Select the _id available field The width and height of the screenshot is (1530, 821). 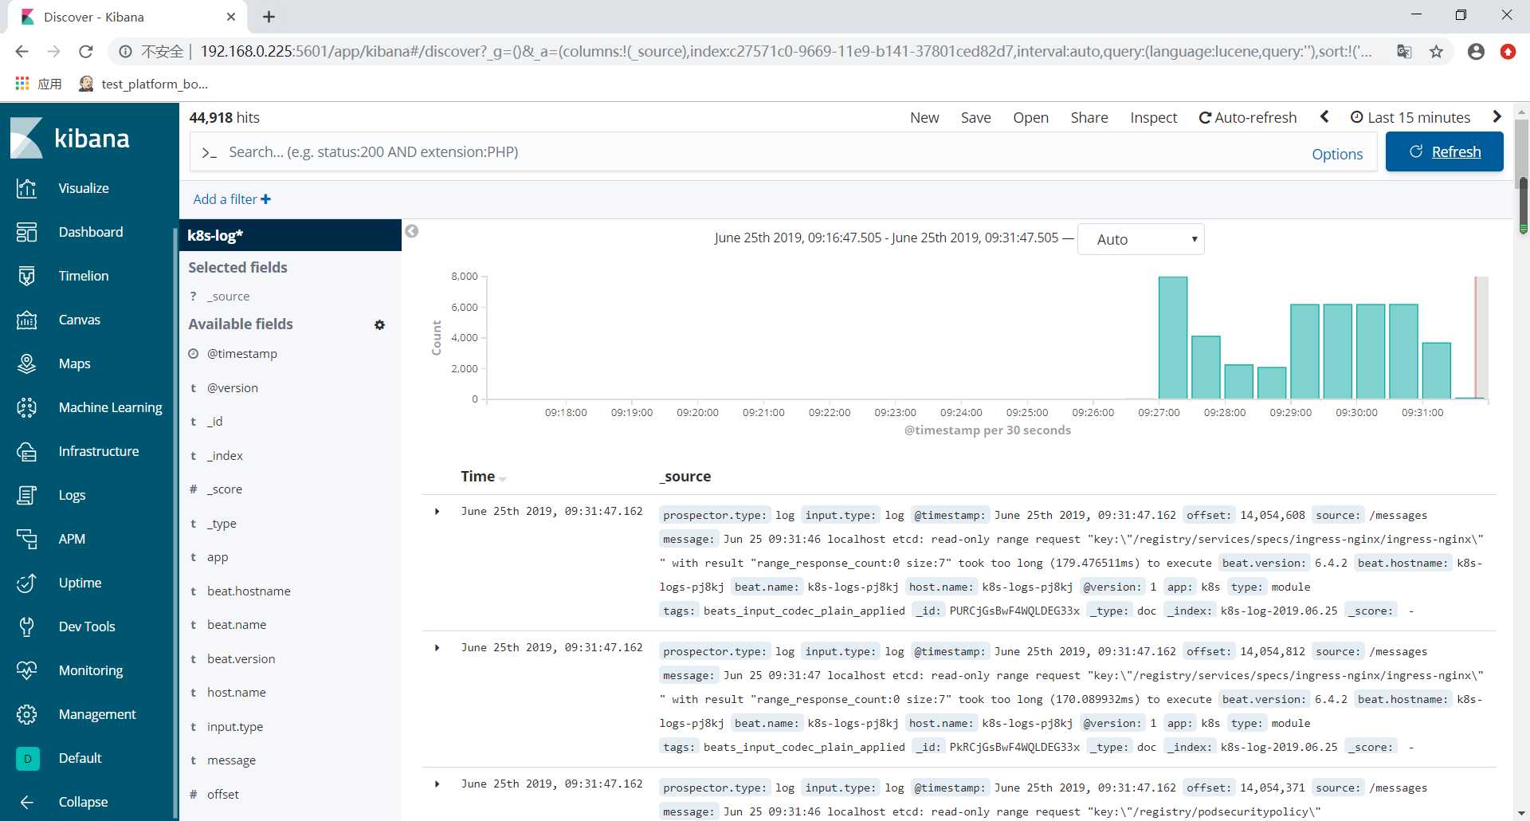[215, 422]
